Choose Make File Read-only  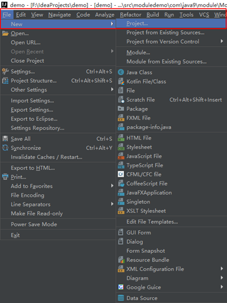[x=37, y=213]
